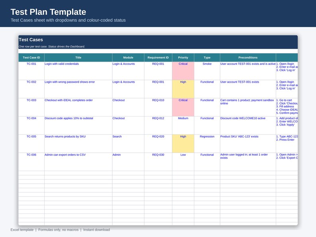Select the REQ-012 cell
The image size is (316, 237).
(x=158, y=125)
